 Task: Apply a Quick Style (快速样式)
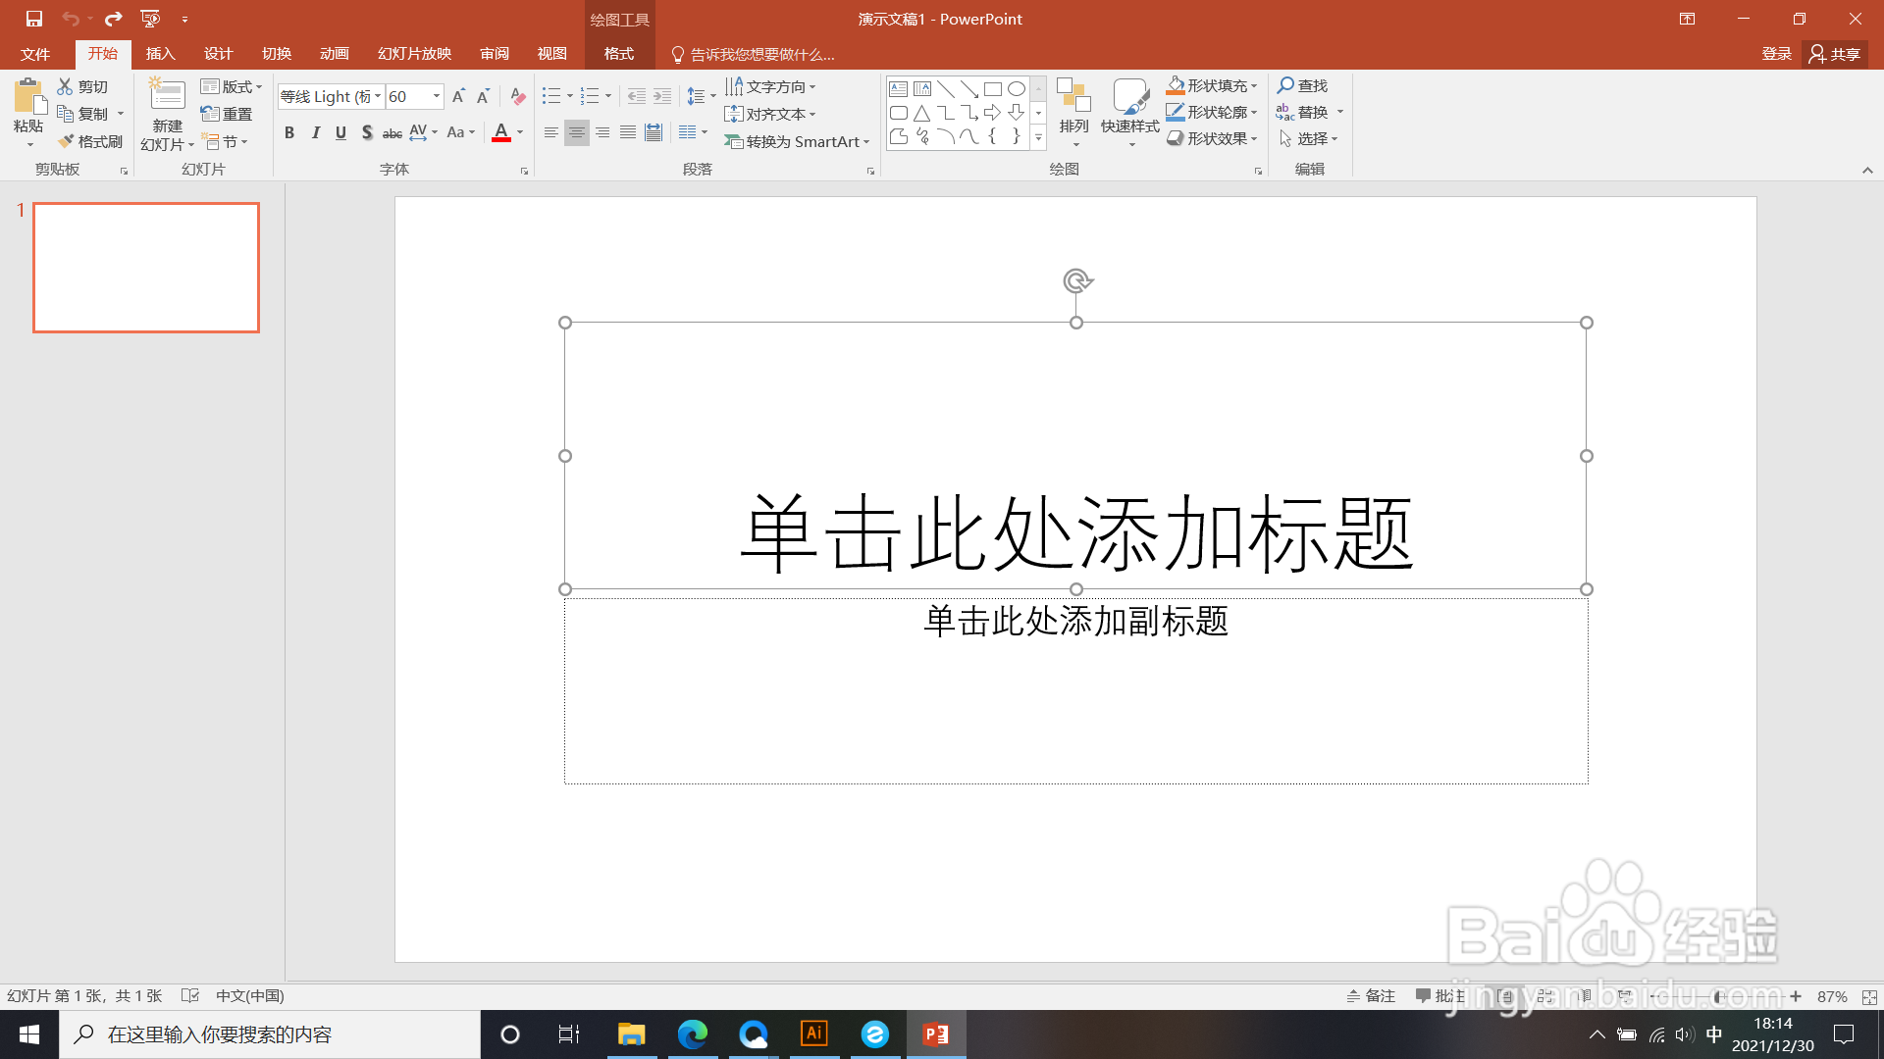pyautogui.click(x=1129, y=111)
